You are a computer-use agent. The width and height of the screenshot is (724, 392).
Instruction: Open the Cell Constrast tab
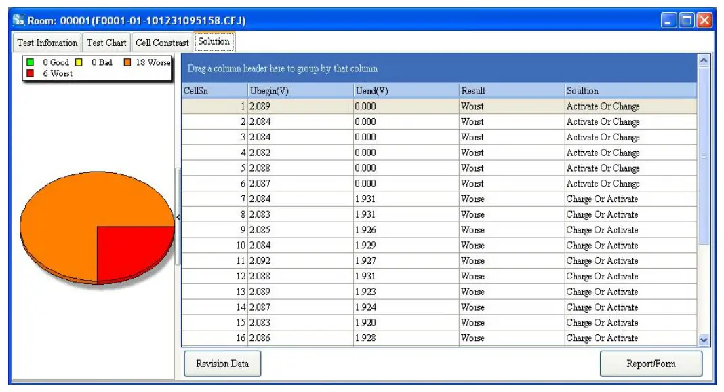(162, 43)
